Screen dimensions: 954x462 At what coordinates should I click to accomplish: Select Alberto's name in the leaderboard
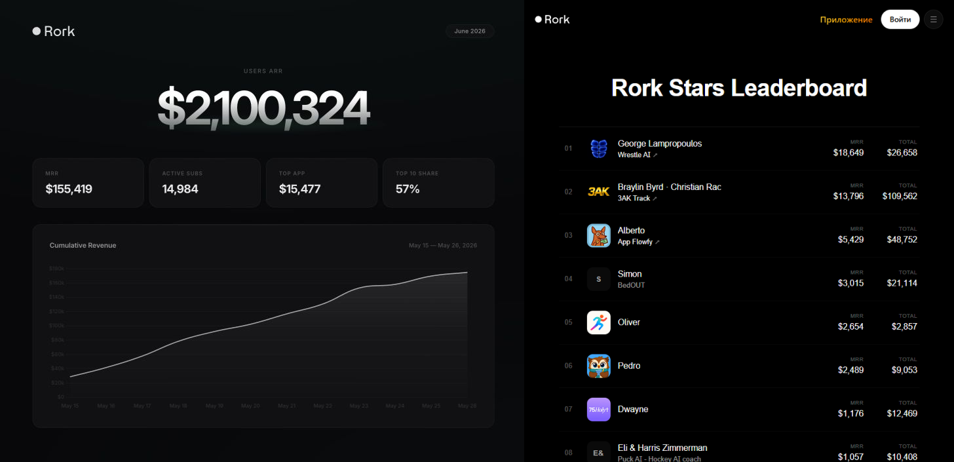[631, 231]
